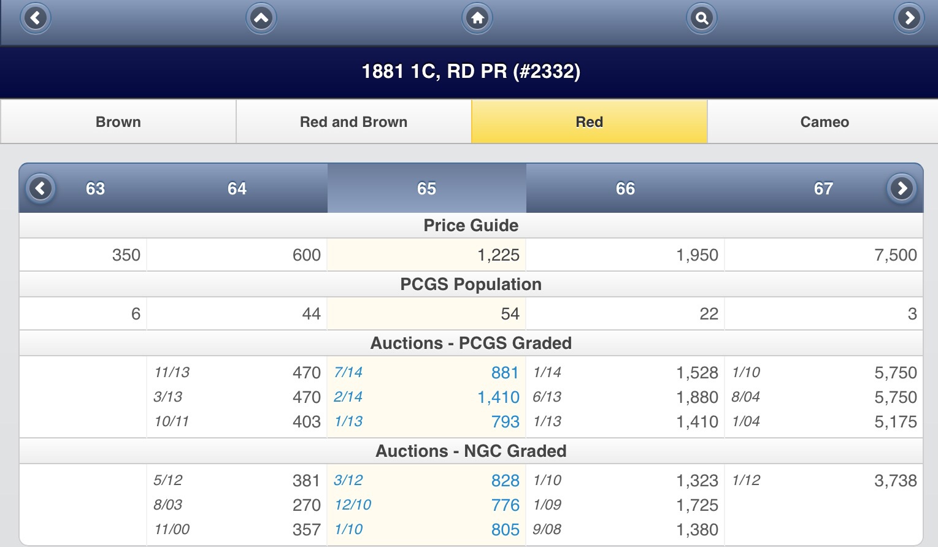Select grade 64 column header

pyautogui.click(x=237, y=188)
